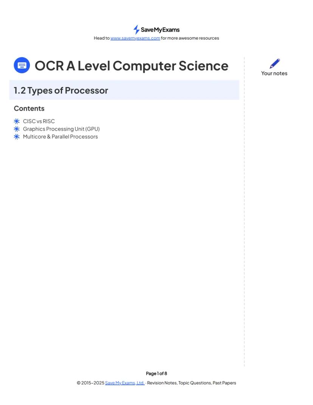Select the Graphics Processing Unit (GPU) entry

pos(61,129)
